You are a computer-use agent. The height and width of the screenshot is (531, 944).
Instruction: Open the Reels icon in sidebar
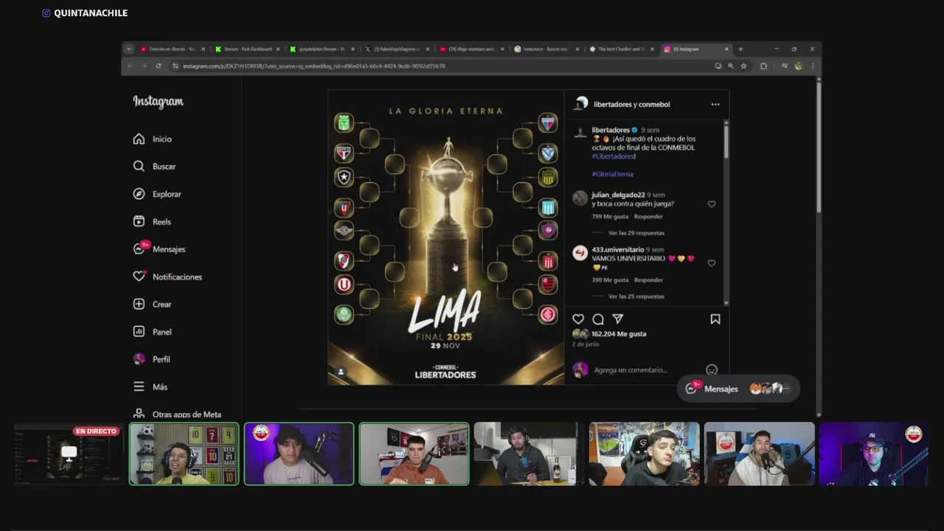[139, 221]
